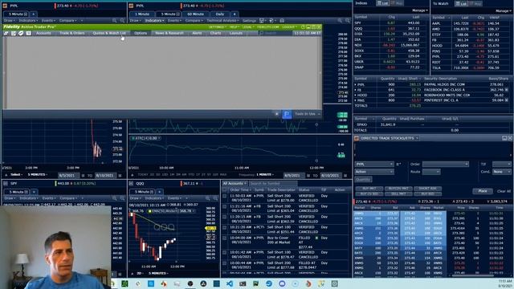Click zoom-out magnifier on QQQ chart

click(x=215, y=198)
